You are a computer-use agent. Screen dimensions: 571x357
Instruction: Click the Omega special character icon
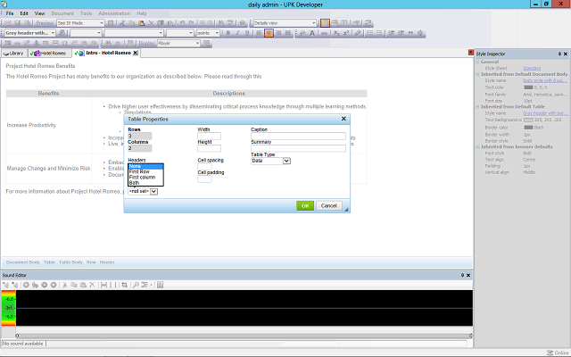64,43
